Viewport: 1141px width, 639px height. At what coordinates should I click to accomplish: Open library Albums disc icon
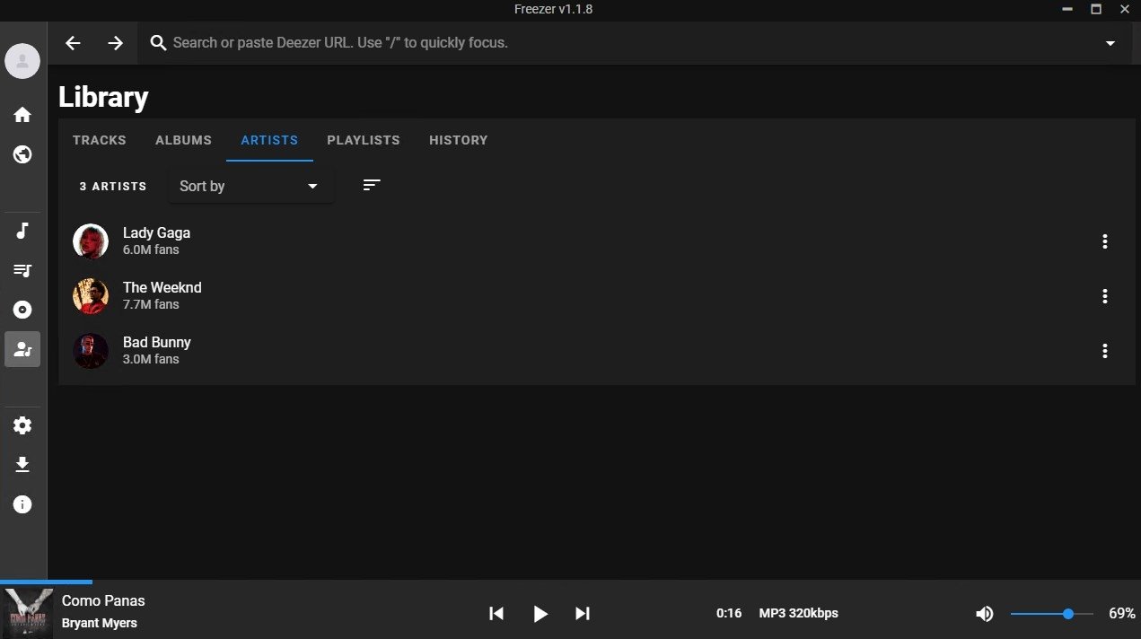(x=22, y=310)
